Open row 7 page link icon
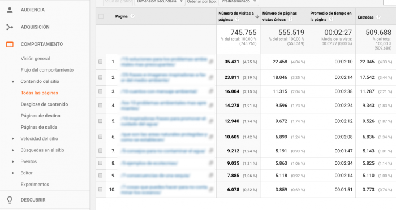The width and height of the screenshot is (396, 210). (x=211, y=151)
